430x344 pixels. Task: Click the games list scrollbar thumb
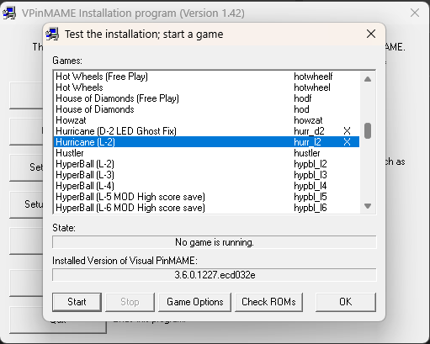click(368, 130)
